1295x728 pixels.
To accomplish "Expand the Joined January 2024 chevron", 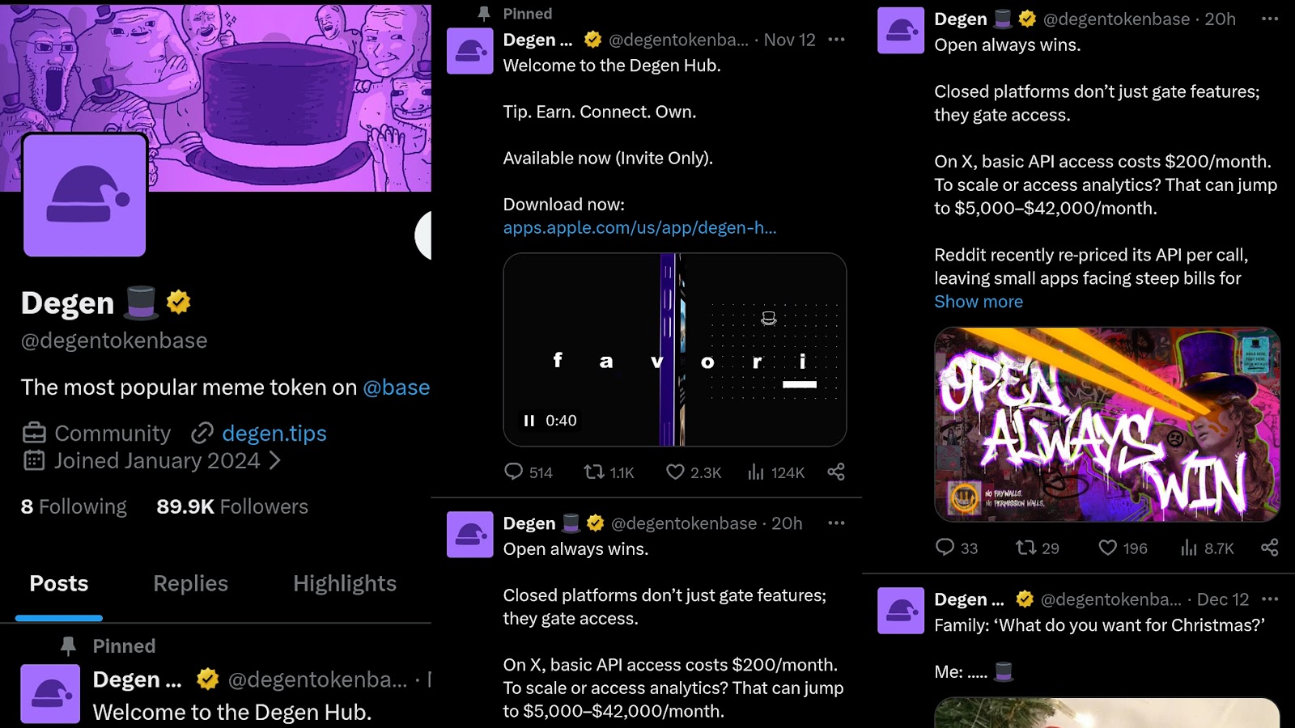I will pyautogui.click(x=275, y=460).
